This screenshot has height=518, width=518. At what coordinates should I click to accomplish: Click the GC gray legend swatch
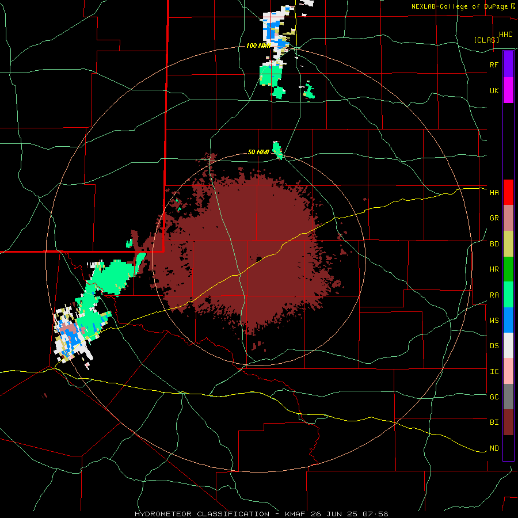508,397
